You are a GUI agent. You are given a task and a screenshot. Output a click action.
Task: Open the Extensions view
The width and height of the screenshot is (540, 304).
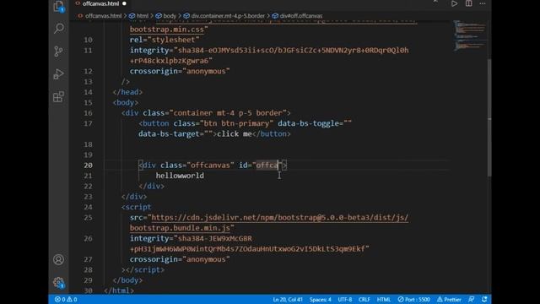coord(58,97)
